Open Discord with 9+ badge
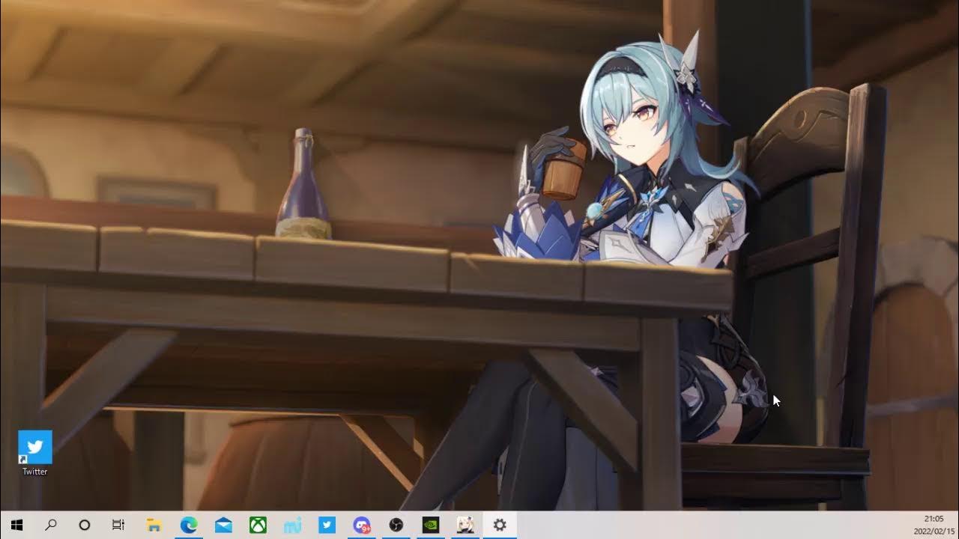959x539 pixels. [362, 526]
